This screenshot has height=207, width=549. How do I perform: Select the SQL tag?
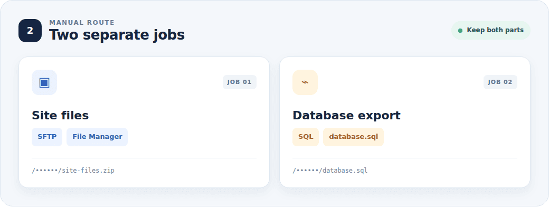[306, 137]
